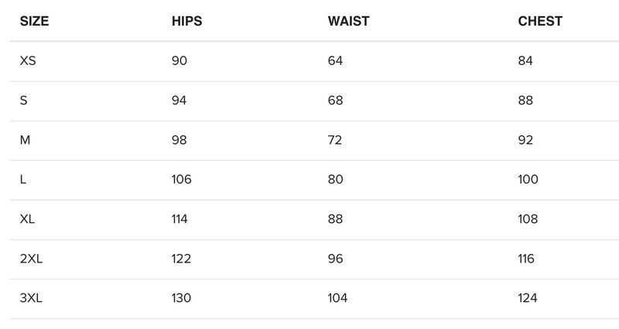Click the 3XL size row label
This screenshot has width=619, height=329.
[32, 298]
